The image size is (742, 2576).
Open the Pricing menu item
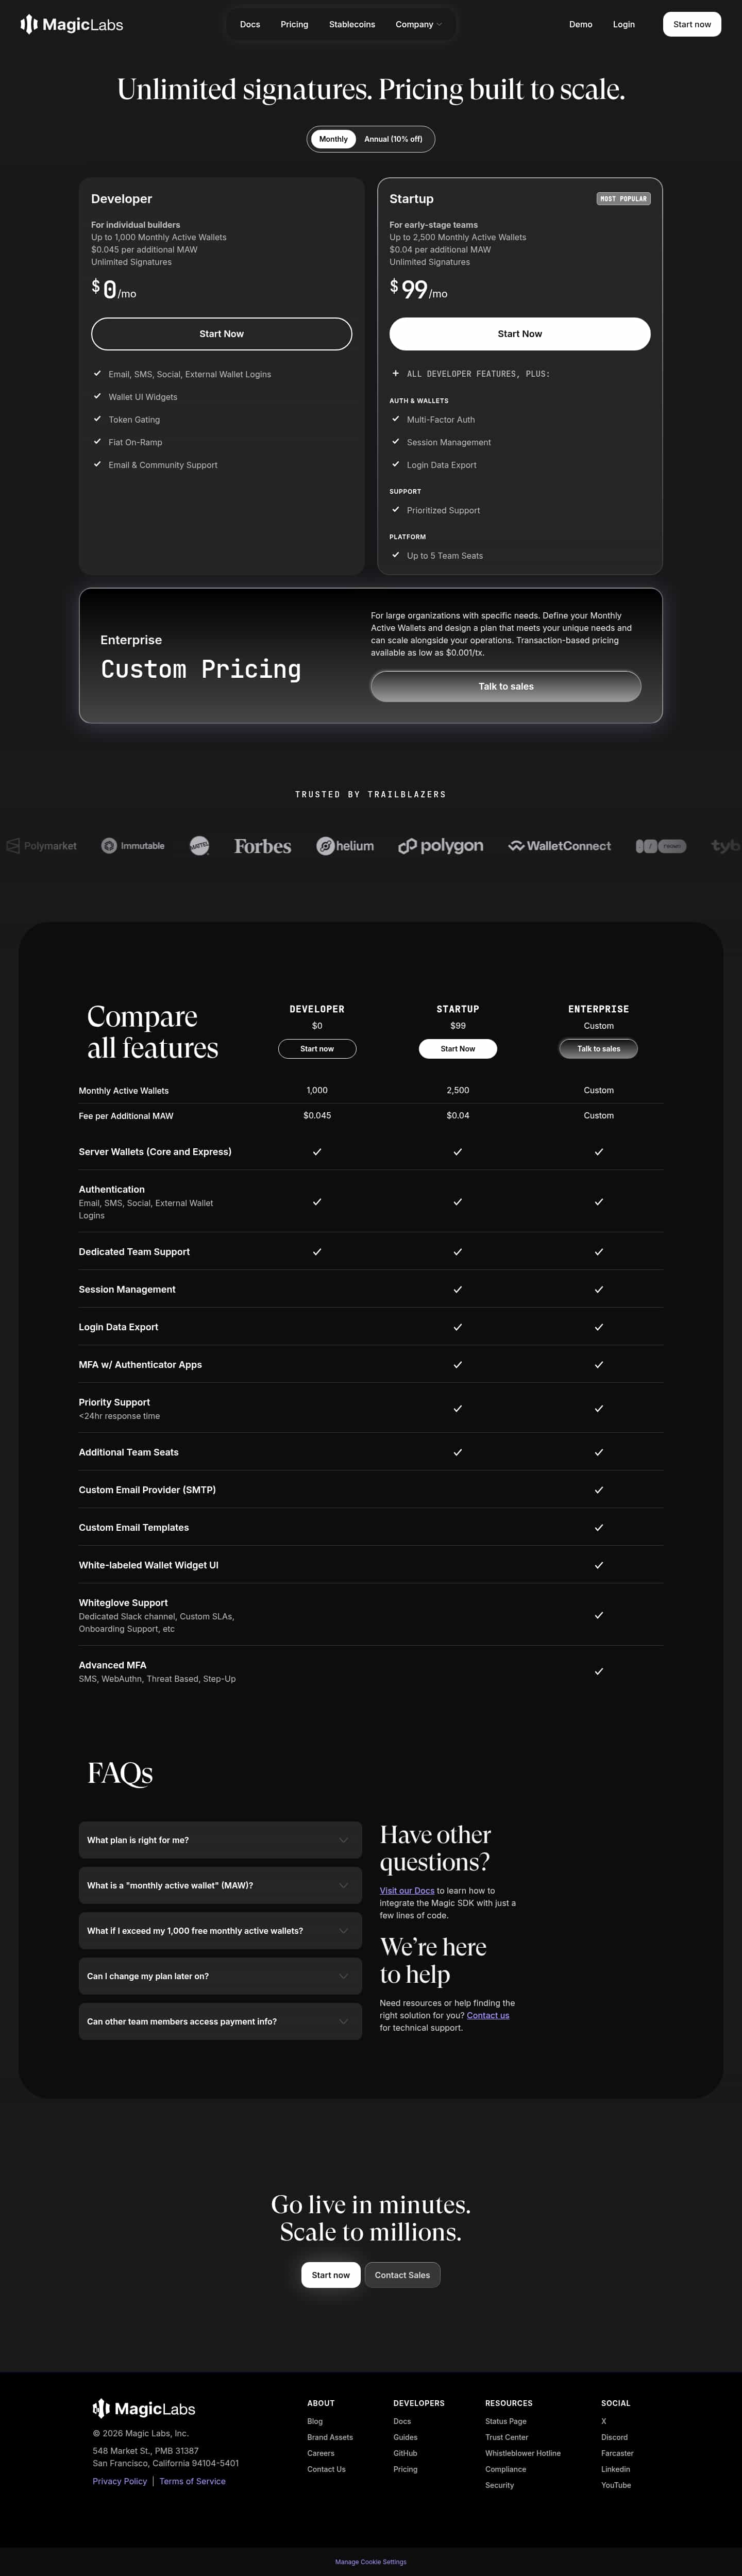[294, 24]
